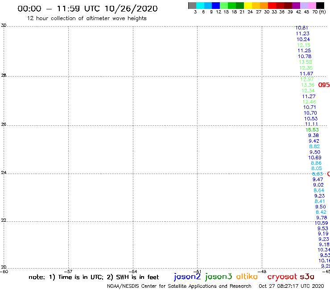
Task: Select the green reading 12.34
Action: click(308, 91)
